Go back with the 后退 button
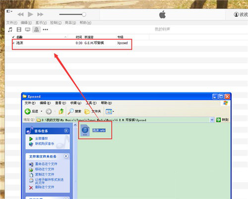248x199 pixels. coord(31,111)
